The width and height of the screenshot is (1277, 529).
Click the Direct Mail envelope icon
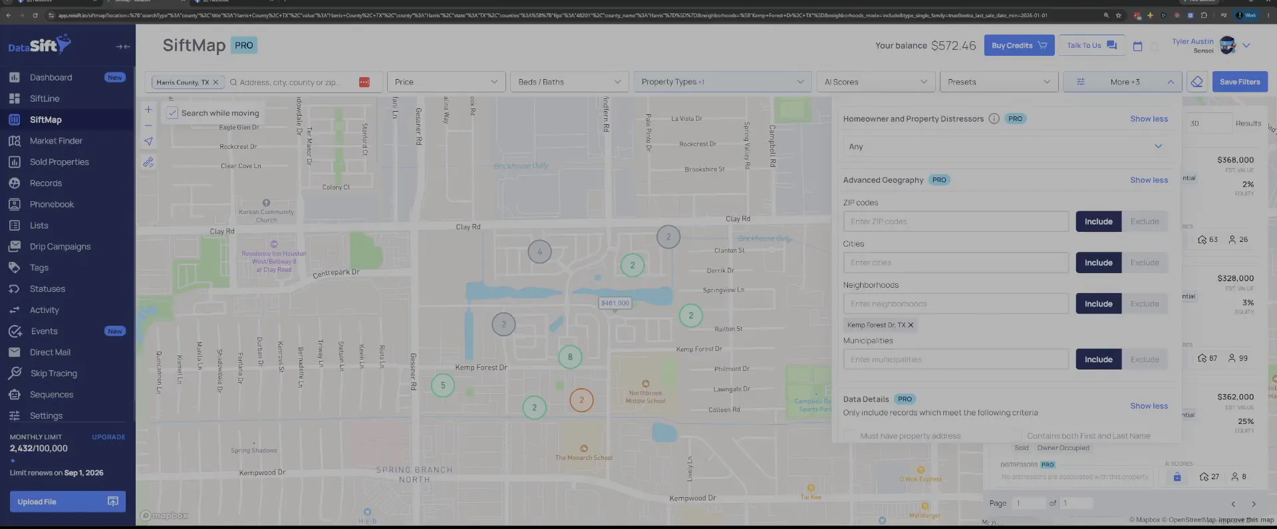tap(15, 352)
